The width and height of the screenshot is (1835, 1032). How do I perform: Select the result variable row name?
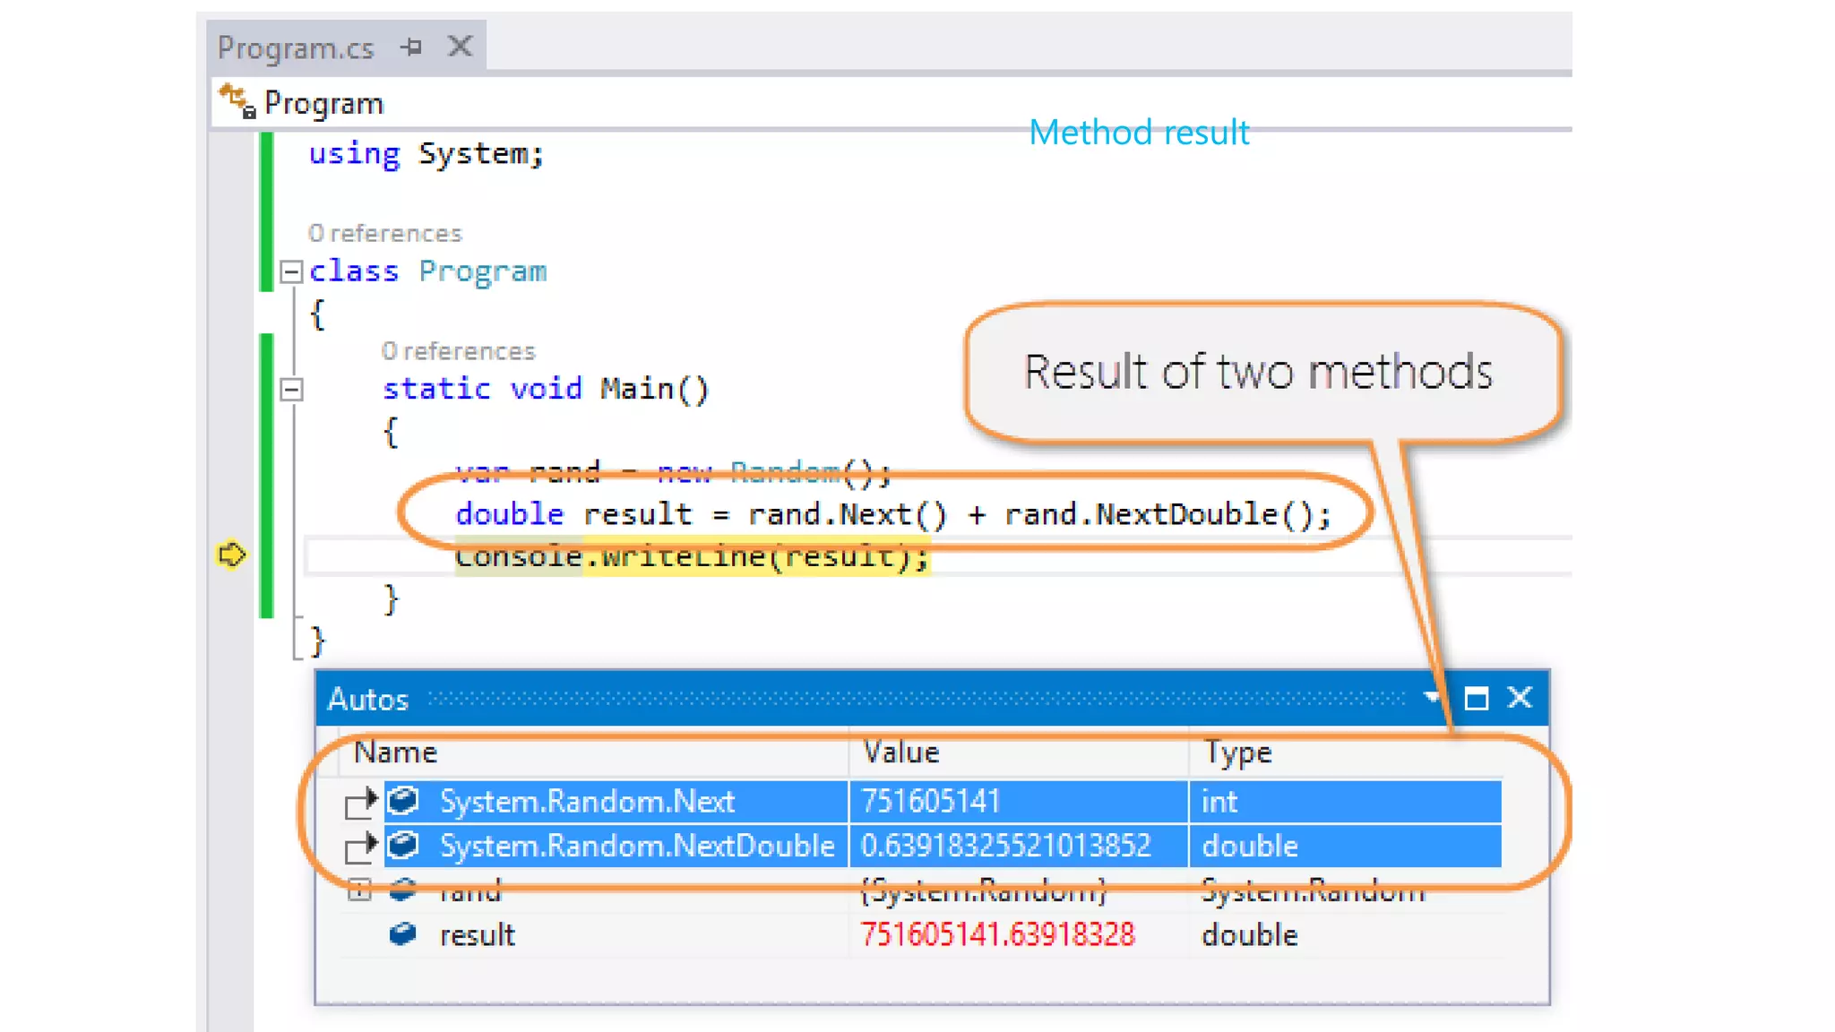coord(478,935)
